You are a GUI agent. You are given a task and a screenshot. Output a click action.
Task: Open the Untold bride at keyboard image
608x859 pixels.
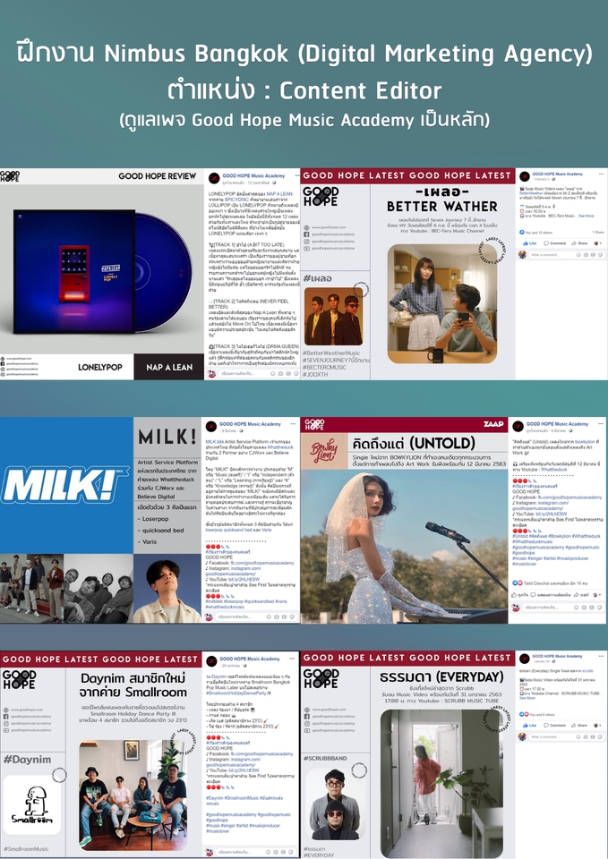click(404, 546)
